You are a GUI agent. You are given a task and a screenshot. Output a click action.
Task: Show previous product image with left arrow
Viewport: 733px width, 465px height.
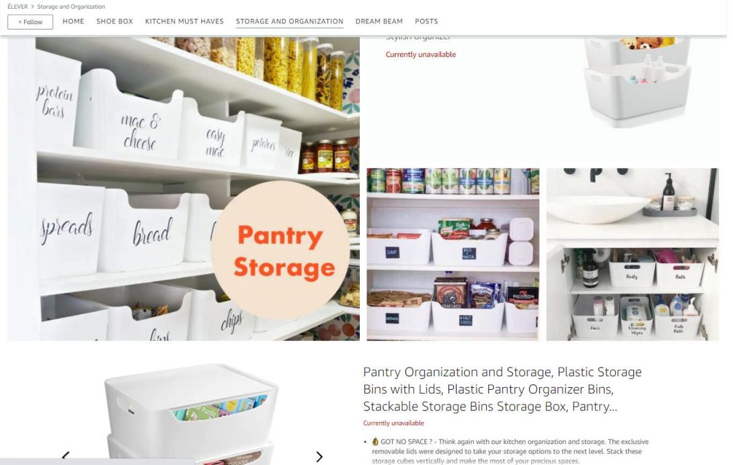click(66, 455)
